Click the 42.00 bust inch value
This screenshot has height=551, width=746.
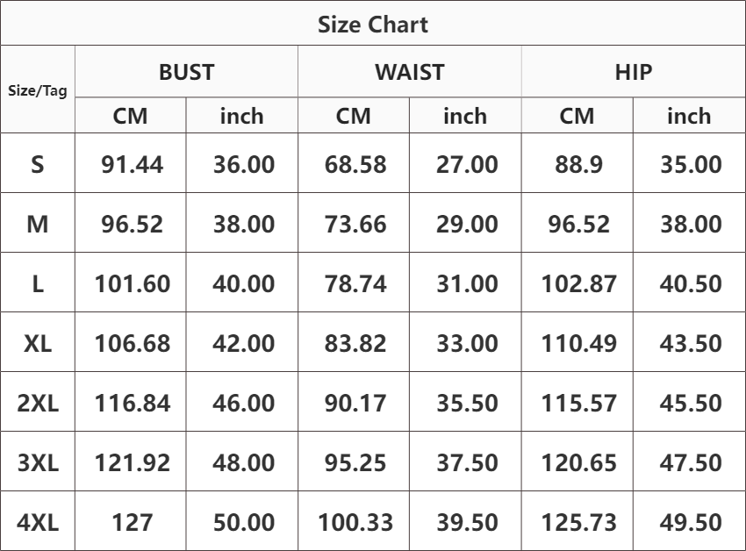243,344
